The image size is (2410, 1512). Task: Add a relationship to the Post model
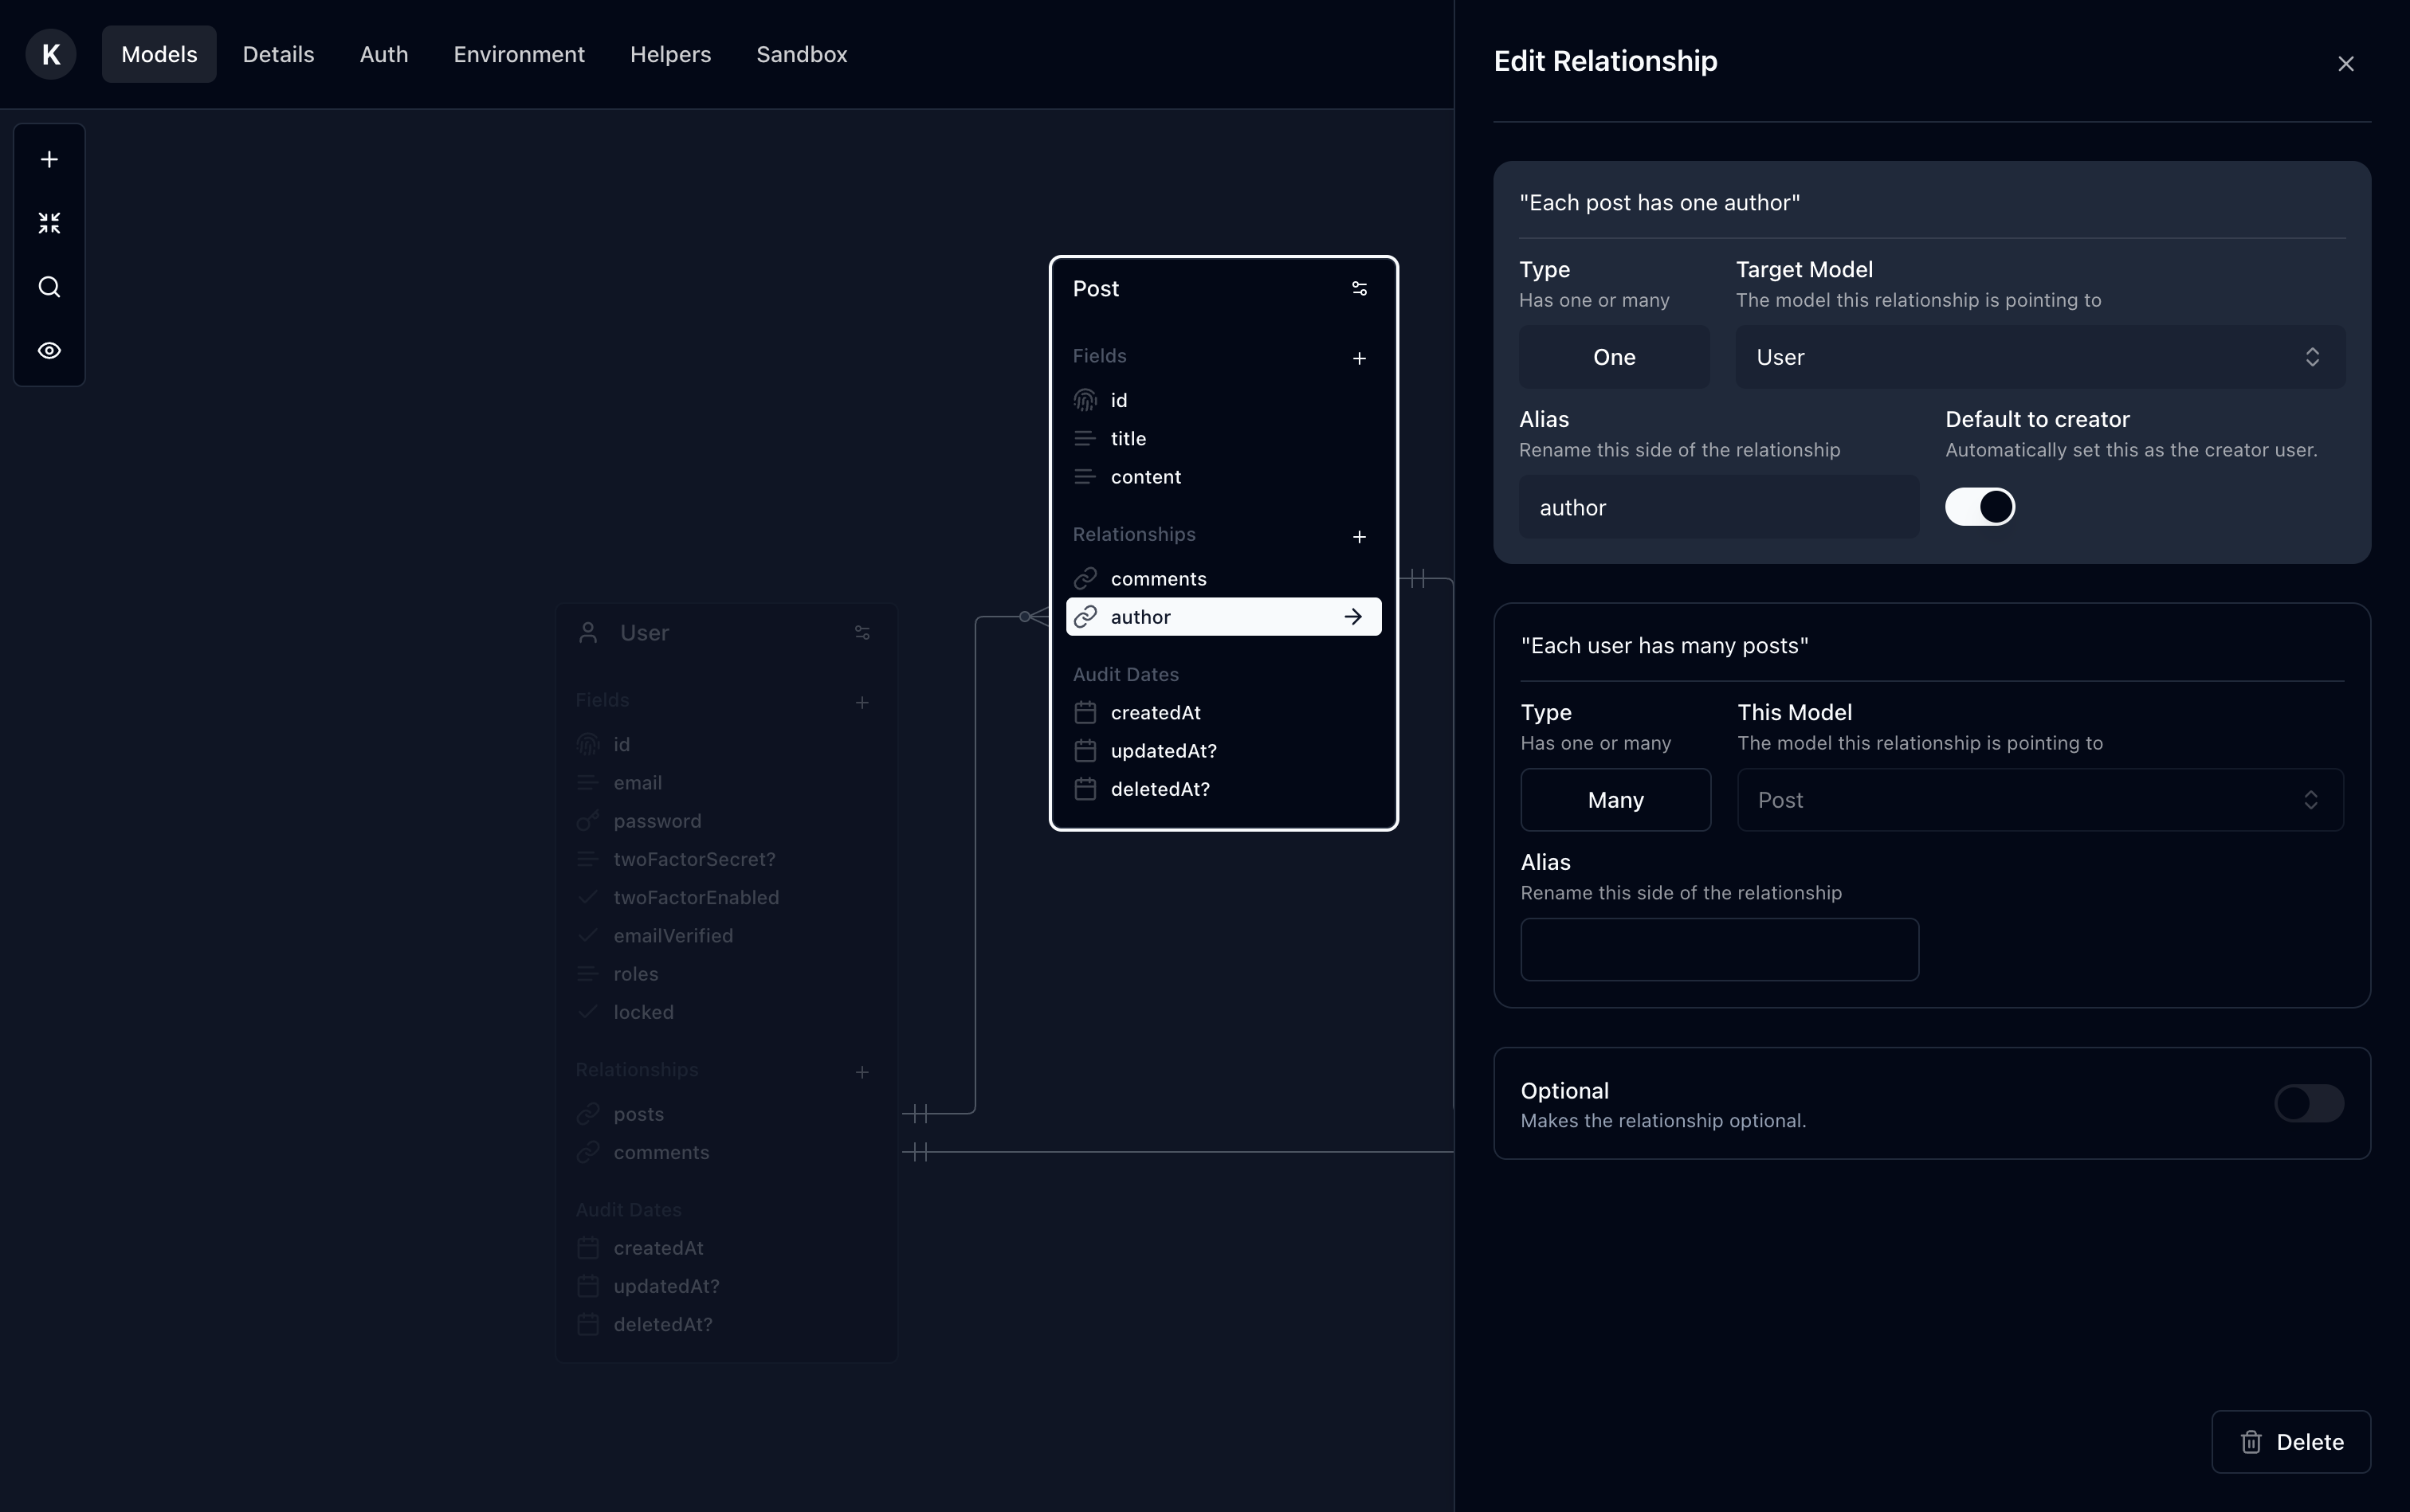coord(1359,537)
